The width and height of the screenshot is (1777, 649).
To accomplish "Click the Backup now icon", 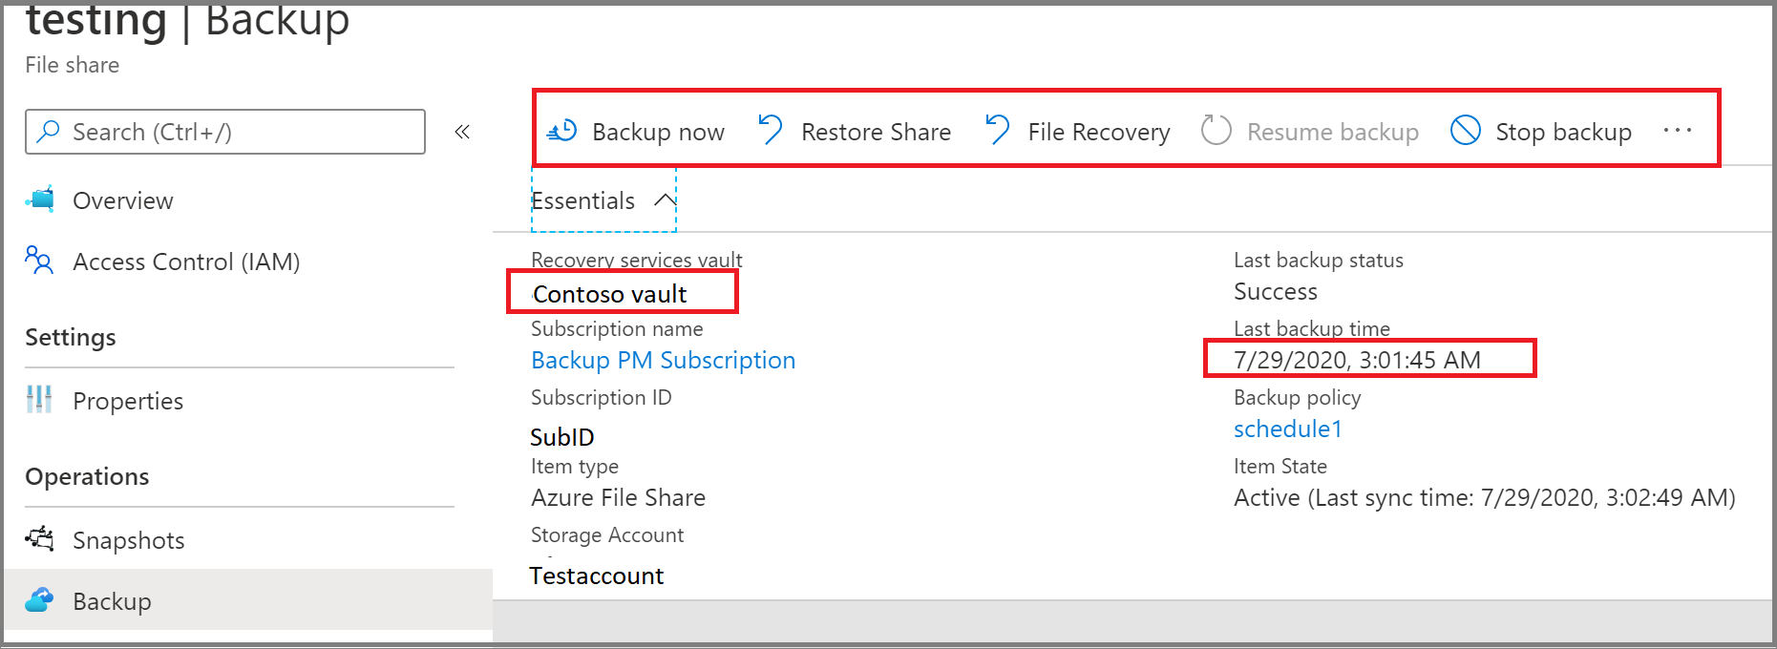I will tap(561, 131).
